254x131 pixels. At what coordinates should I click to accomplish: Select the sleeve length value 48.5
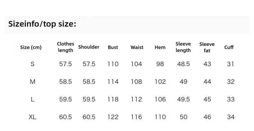183,64
